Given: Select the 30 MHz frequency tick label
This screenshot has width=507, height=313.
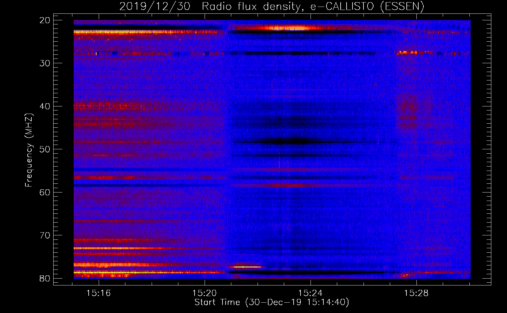Looking at the screenshot, I should [45, 63].
